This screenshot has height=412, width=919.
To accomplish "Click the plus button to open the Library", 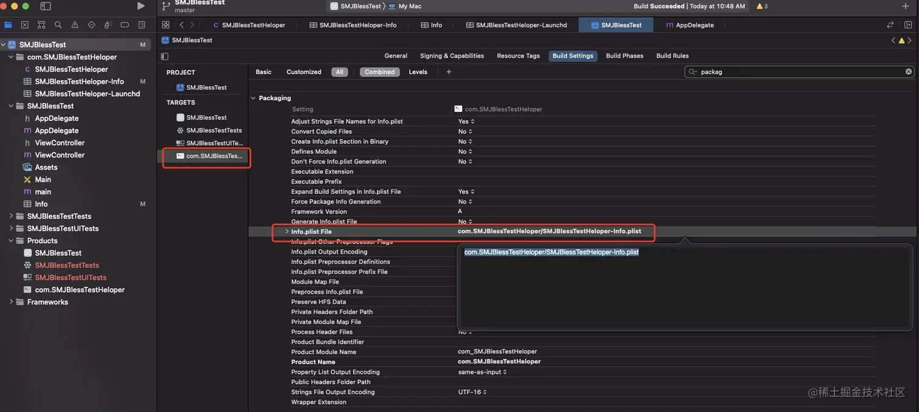I will (906, 6).
